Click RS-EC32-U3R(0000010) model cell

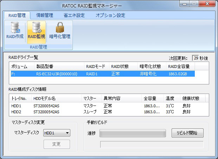tap(57, 74)
